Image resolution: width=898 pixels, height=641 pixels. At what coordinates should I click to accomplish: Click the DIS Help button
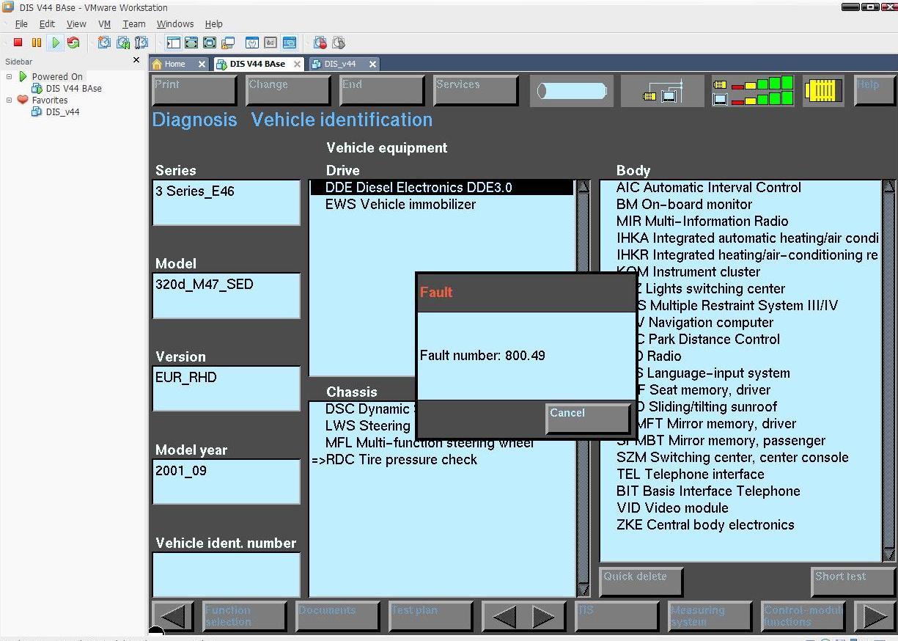click(875, 91)
